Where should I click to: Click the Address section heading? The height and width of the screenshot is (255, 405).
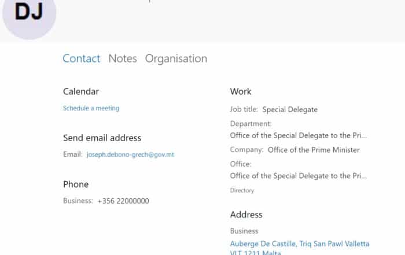click(246, 215)
